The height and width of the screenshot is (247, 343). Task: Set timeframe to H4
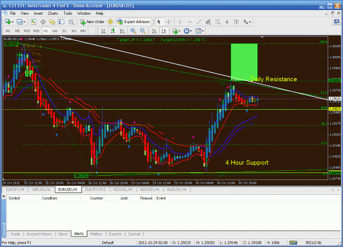pos(55,31)
